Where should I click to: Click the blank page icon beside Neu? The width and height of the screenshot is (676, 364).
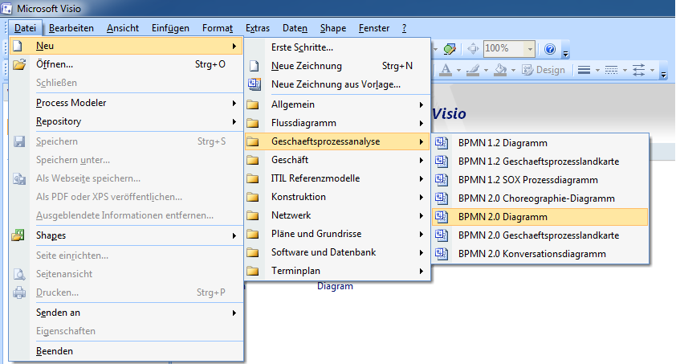(x=17, y=46)
